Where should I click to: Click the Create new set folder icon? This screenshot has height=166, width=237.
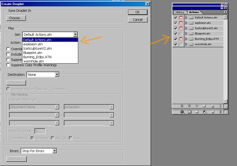[204, 106]
